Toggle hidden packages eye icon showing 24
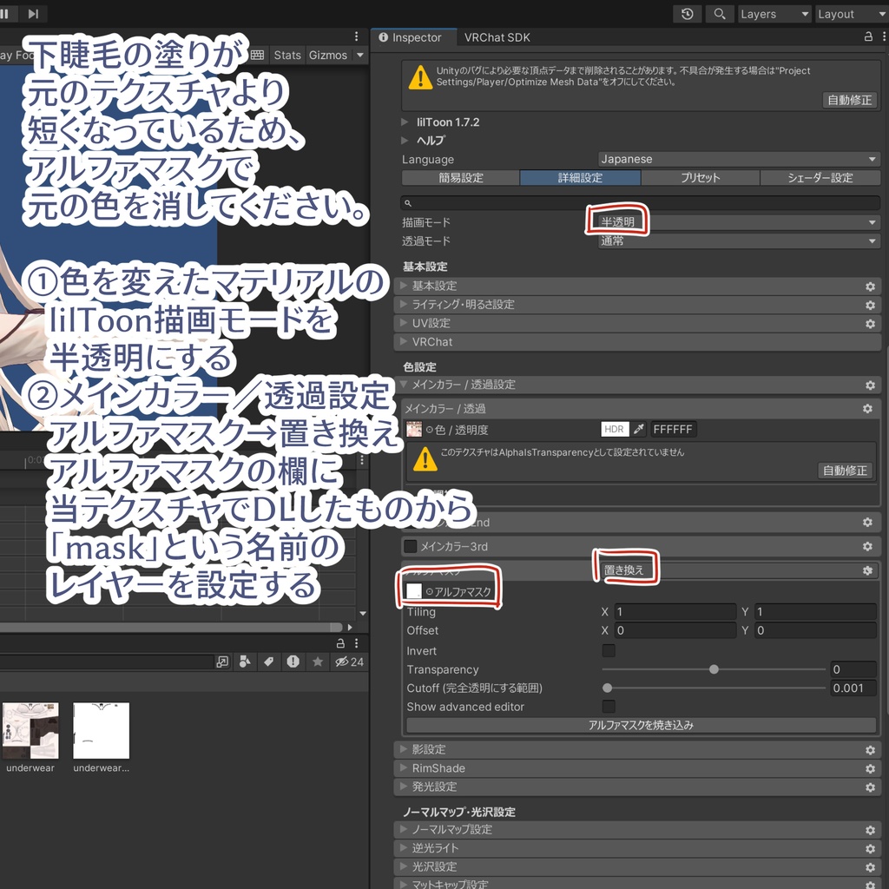The height and width of the screenshot is (889, 889). (349, 662)
